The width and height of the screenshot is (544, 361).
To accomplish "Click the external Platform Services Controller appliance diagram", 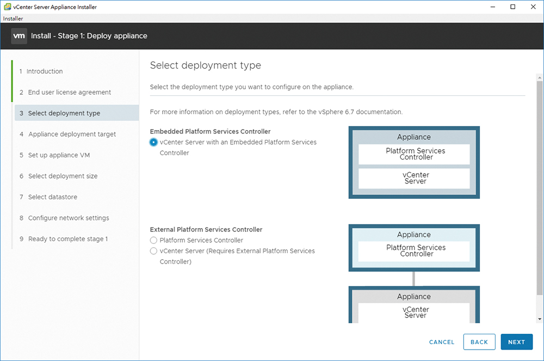I will [x=414, y=248].
